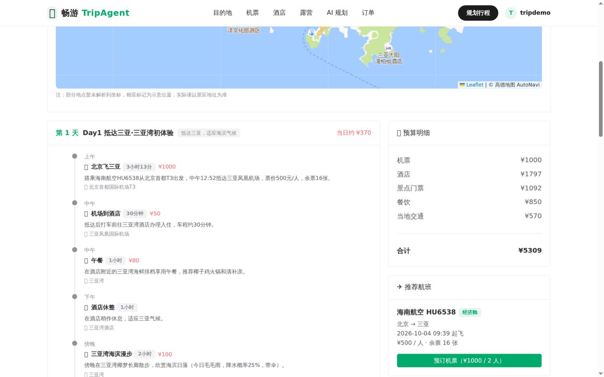Click the 畅游 TripAgent brand link
This screenshot has width=604, height=377.
click(x=89, y=13)
